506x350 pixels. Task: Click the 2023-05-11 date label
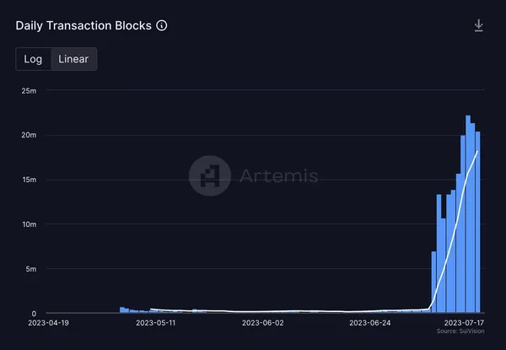[x=155, y=322]
